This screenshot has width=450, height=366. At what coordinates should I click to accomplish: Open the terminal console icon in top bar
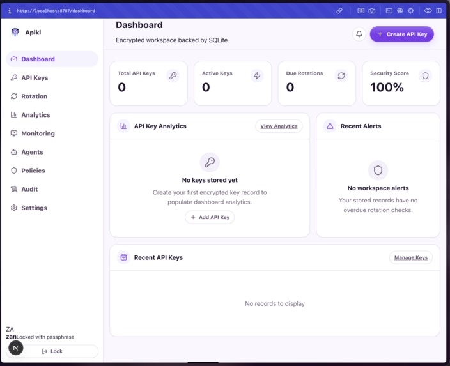[389, 11]
